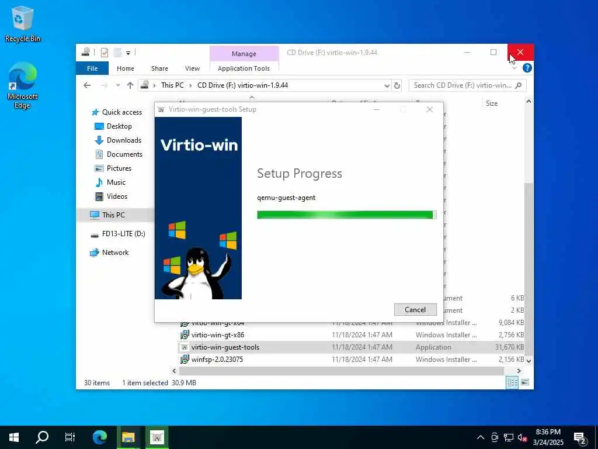
Task: Select the Manage contextual tab
Action: (244, 54)
